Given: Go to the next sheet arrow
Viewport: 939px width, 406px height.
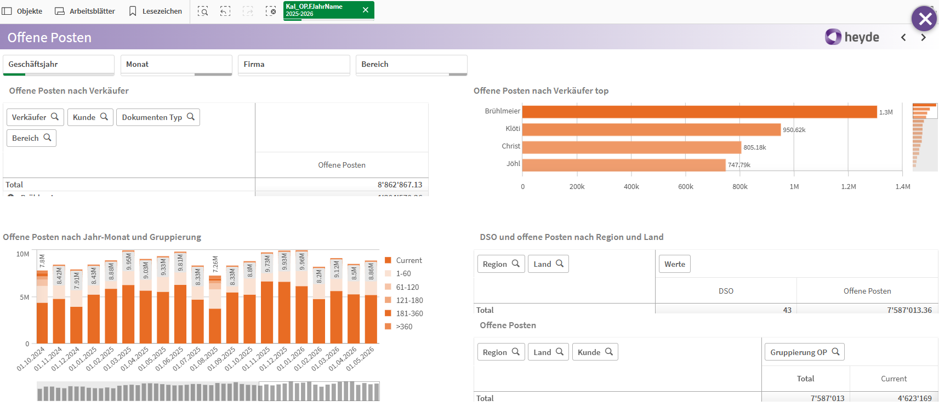Looking at the screenshot, I should [923, 37].
